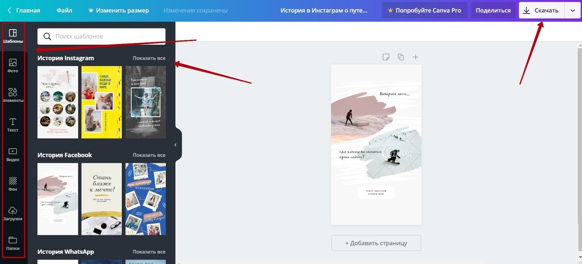Screen dimensions: 582x264
Task: Click the Скачать (Download) button
Action: click(x=541, y=10)
